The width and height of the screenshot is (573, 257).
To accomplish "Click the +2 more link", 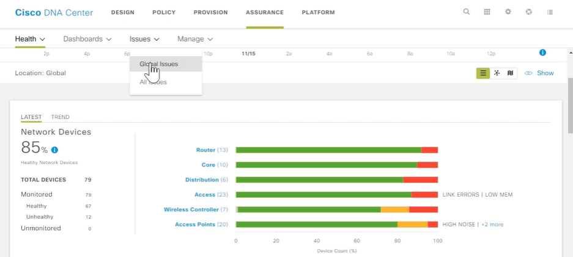I will click(492, 225).
